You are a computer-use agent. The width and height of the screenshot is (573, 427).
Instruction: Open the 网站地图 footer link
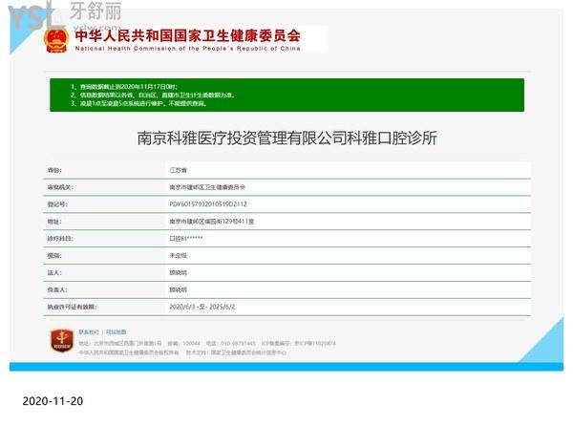click(x=116, y=331)
